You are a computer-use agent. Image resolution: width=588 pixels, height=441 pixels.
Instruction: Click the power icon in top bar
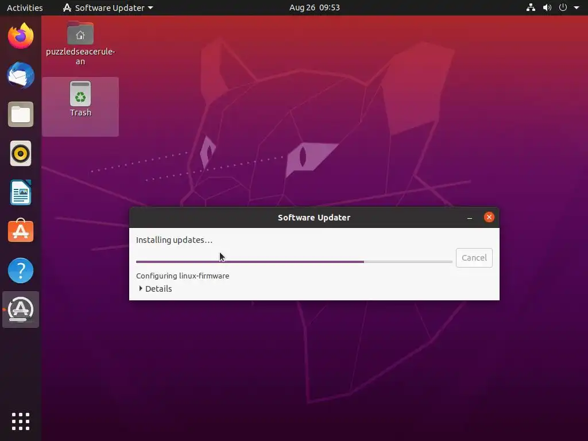pos(563,7)
